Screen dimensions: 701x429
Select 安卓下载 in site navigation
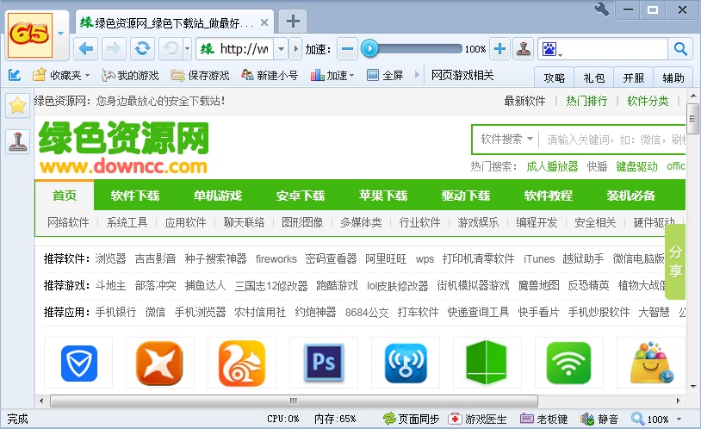(x=300, y=196)
